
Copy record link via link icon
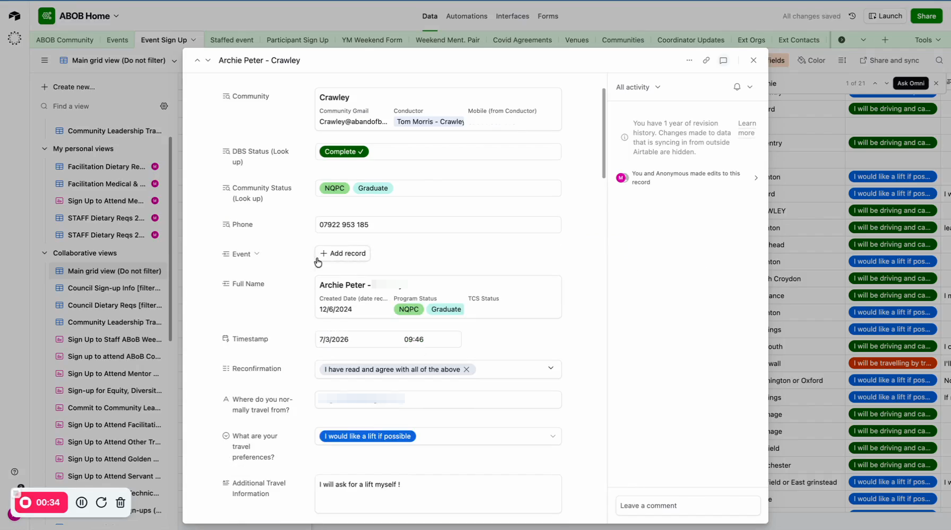[706, 60]
